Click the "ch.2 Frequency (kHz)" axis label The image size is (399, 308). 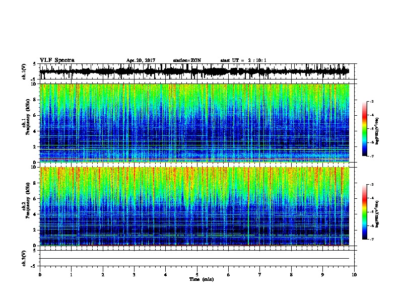coord(26,200)
